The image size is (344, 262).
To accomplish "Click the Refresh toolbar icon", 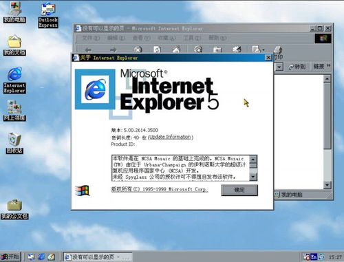I will tap(157, 50).
